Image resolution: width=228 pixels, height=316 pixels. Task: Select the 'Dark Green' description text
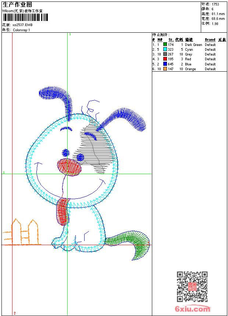tap(193, 45)
